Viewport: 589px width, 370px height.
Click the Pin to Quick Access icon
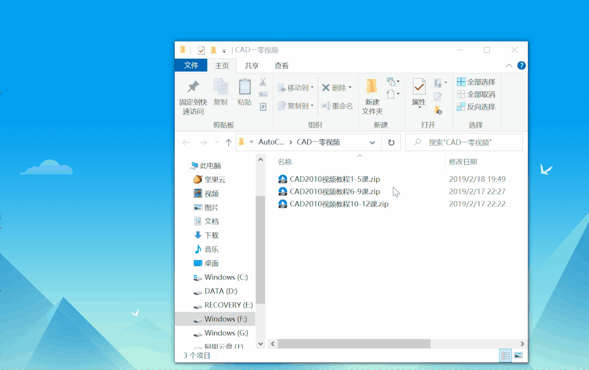point(193,87)
